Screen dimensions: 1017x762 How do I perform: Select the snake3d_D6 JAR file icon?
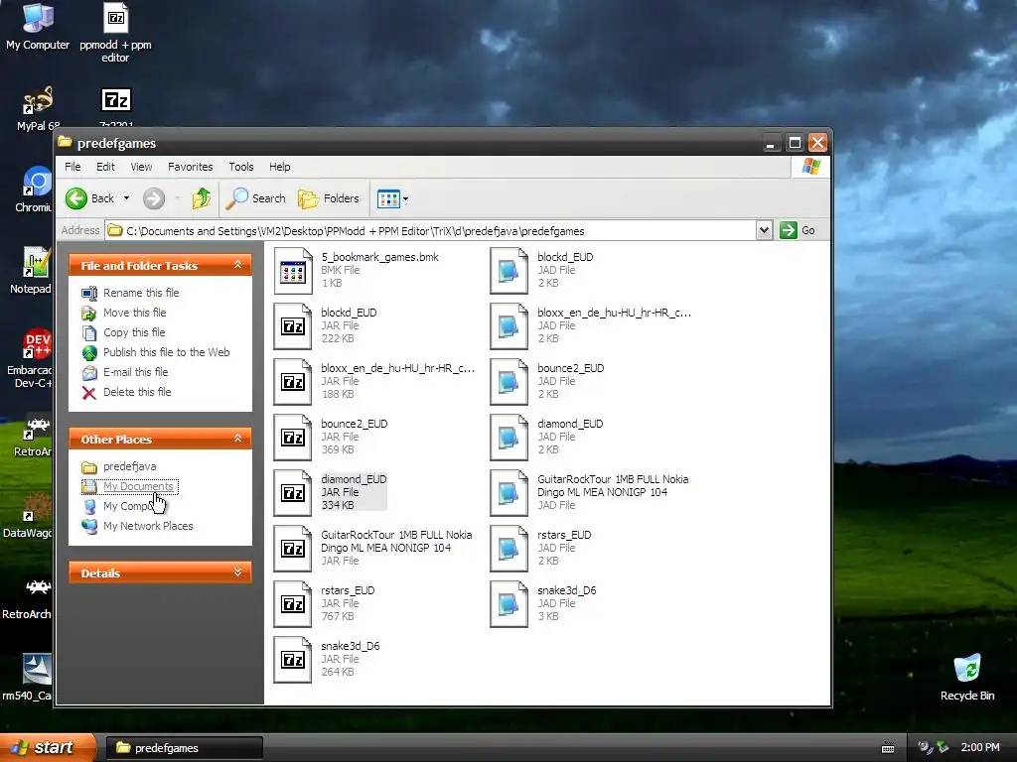coord(293,660)
